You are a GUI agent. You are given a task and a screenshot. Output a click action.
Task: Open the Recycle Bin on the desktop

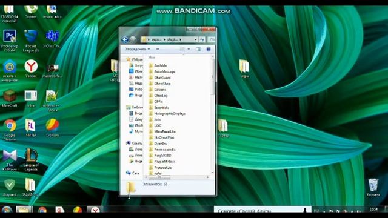point(373,187)
